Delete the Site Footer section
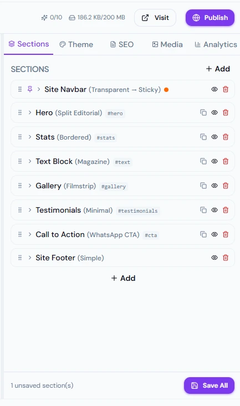Viewport: 240px width, 406px height. (x=226, y=258)
